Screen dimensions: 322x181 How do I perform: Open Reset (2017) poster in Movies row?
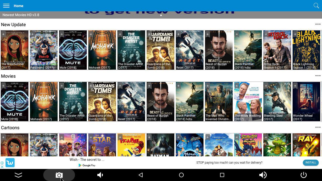(x=131, y=102)
